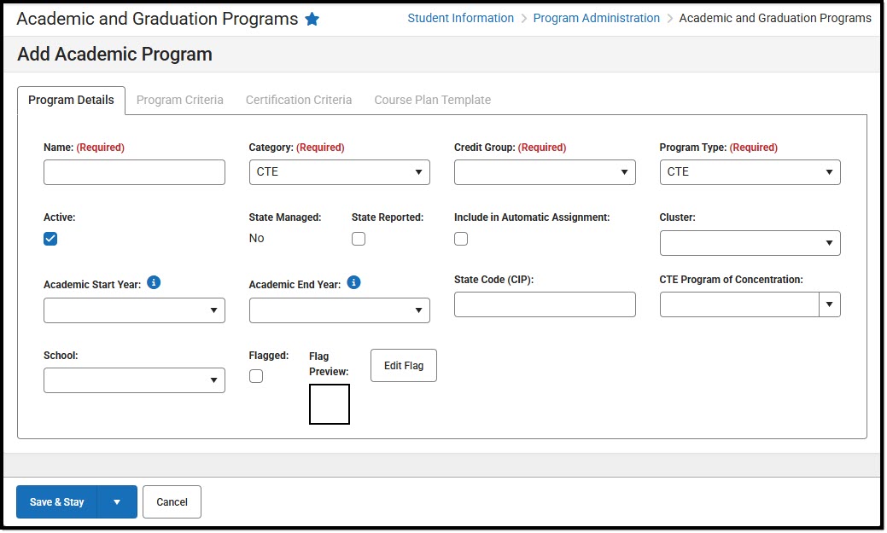Image resolution: width=887 pixels, height=533 pixels.
Task: Open CTE Program of Concentration arrow
Action: [829, 304]
